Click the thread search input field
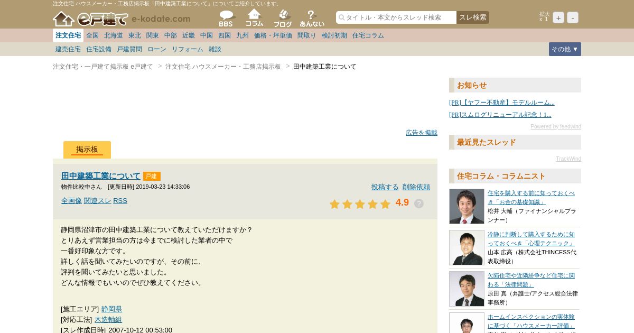 click(x=396, y=17)
